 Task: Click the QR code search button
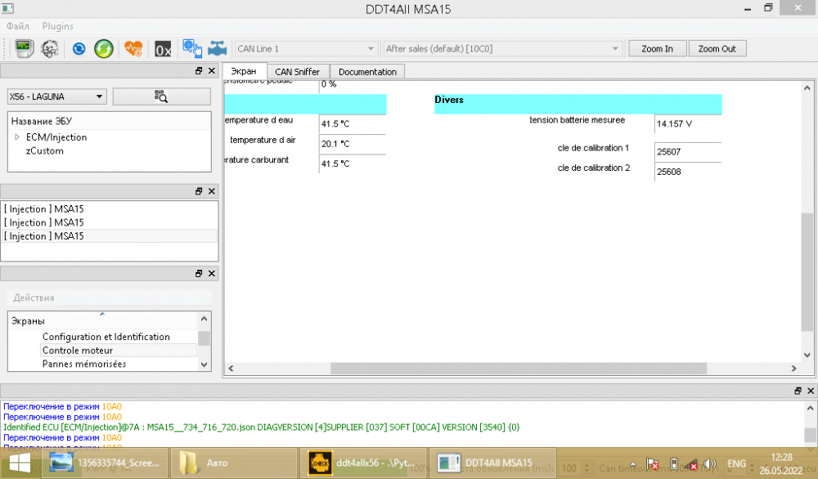pyautogui.click(x=162, y=96)
